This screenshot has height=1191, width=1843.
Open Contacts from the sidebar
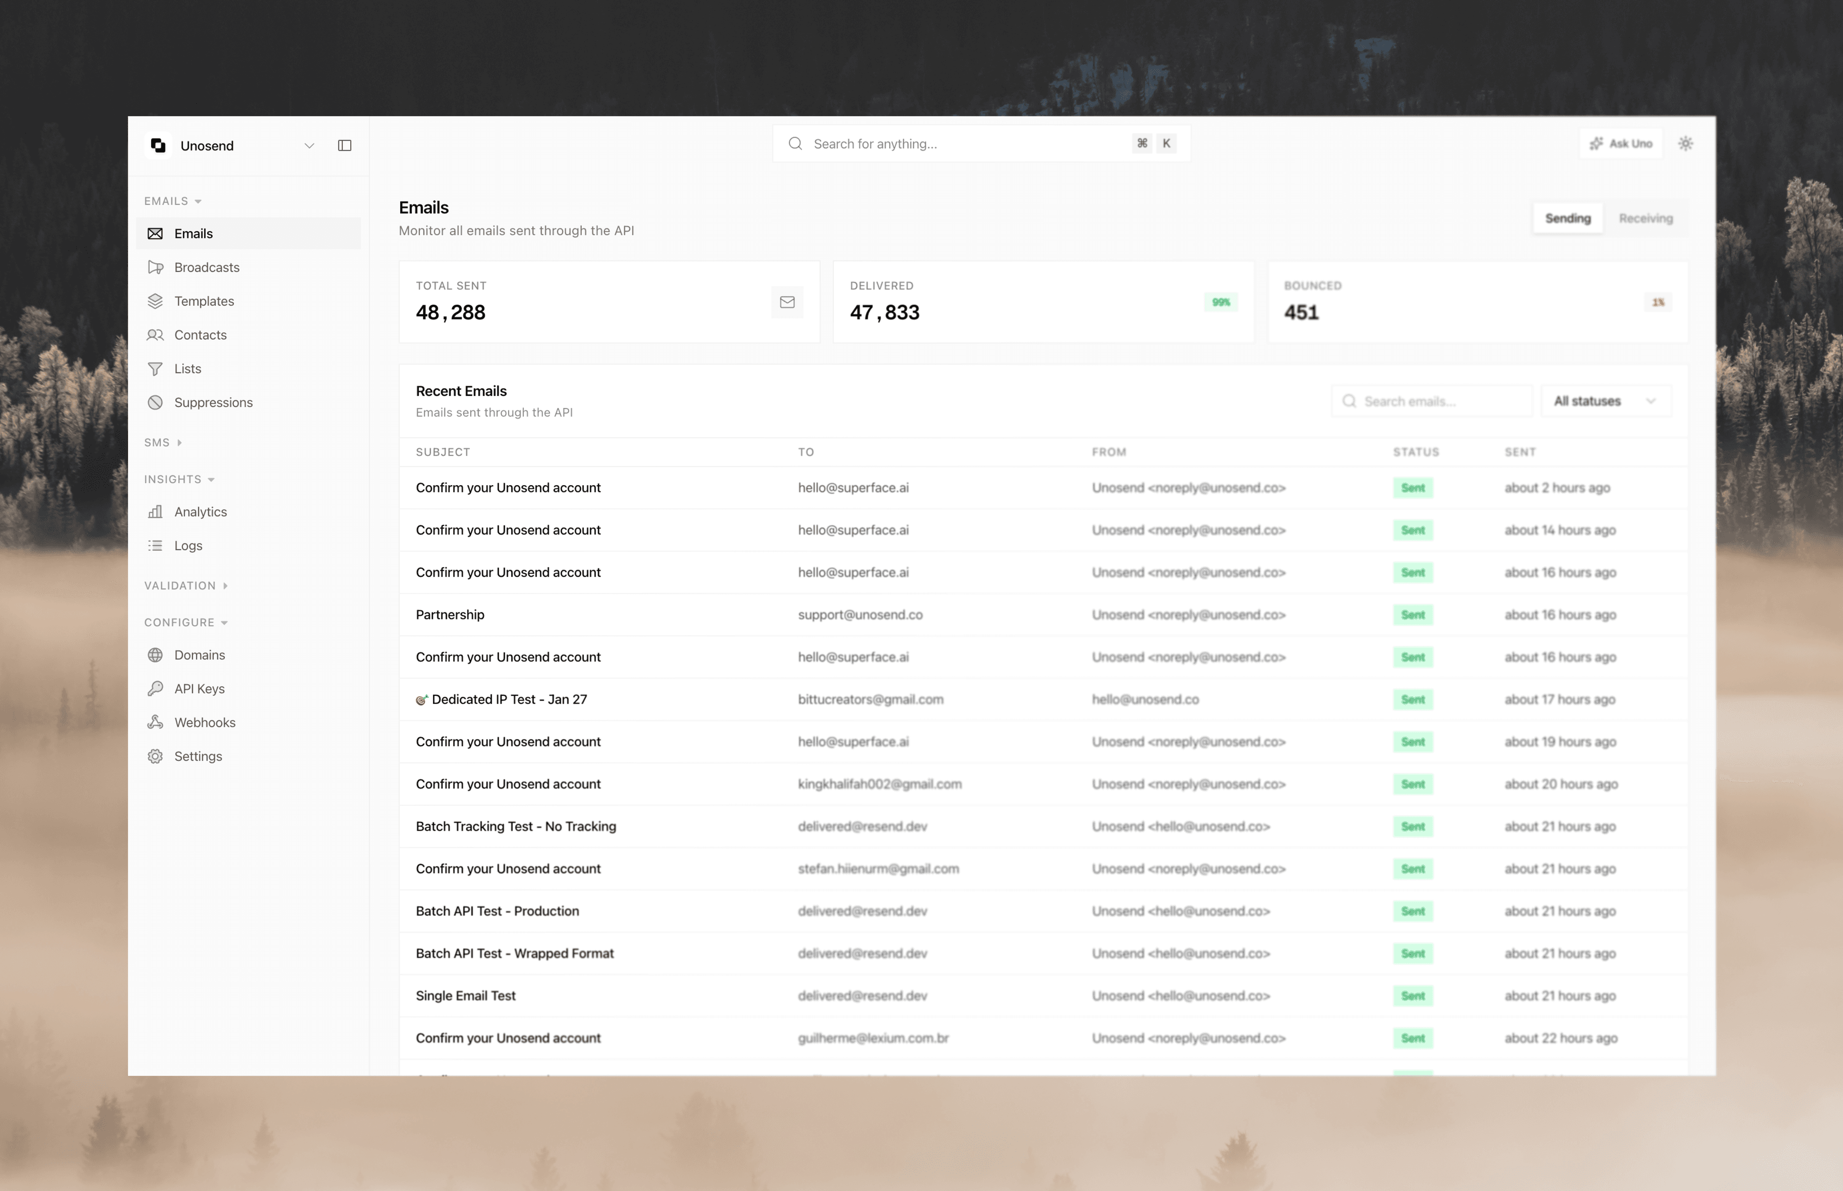[201, 335]
